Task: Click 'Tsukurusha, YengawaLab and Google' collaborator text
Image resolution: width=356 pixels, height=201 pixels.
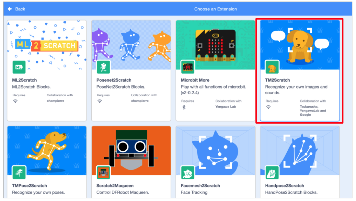Action: click(x=313, y=111)
